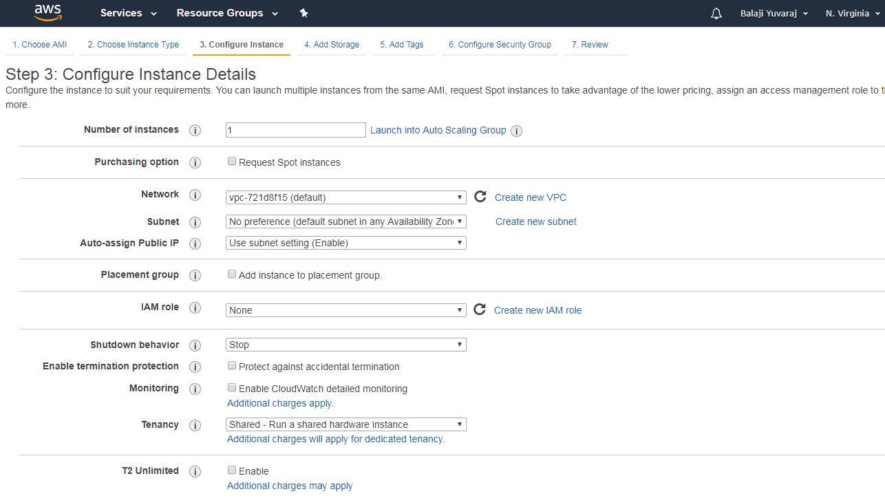The image size is (885, 498).
Task: Open the Auto-assign Public IP dropdown
Action: coord(345,243)
